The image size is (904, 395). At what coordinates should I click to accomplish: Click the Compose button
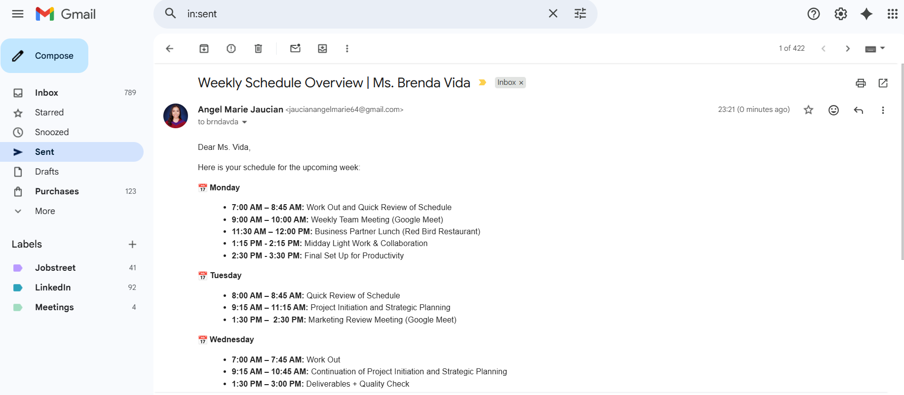(44, 56)
